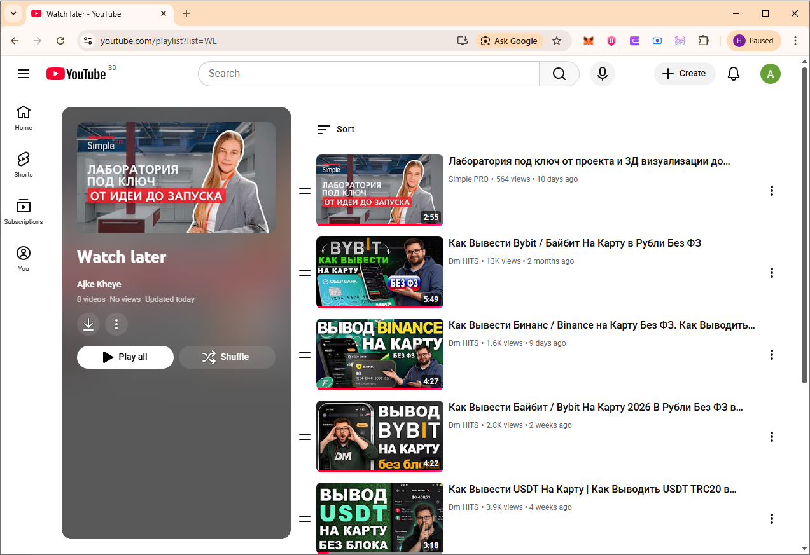The image size is (810, 555).
Task: Click thumbnail with 2:55 duration
Action: point(380,190)
